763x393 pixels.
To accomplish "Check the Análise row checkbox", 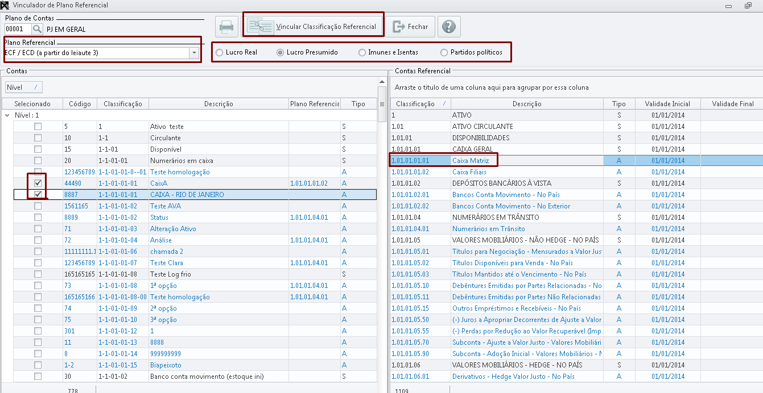I will pyautogui.click(x=38, y=240).
